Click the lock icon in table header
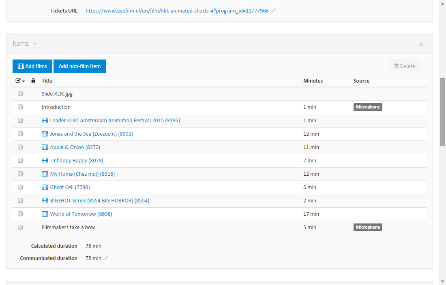The image size is (446, 285). click(x=33, y=81)
